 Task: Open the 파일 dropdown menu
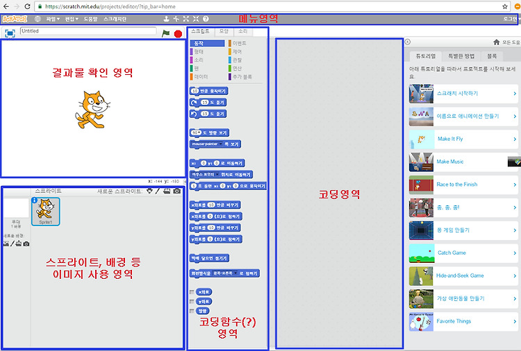[x=53, y=19]
